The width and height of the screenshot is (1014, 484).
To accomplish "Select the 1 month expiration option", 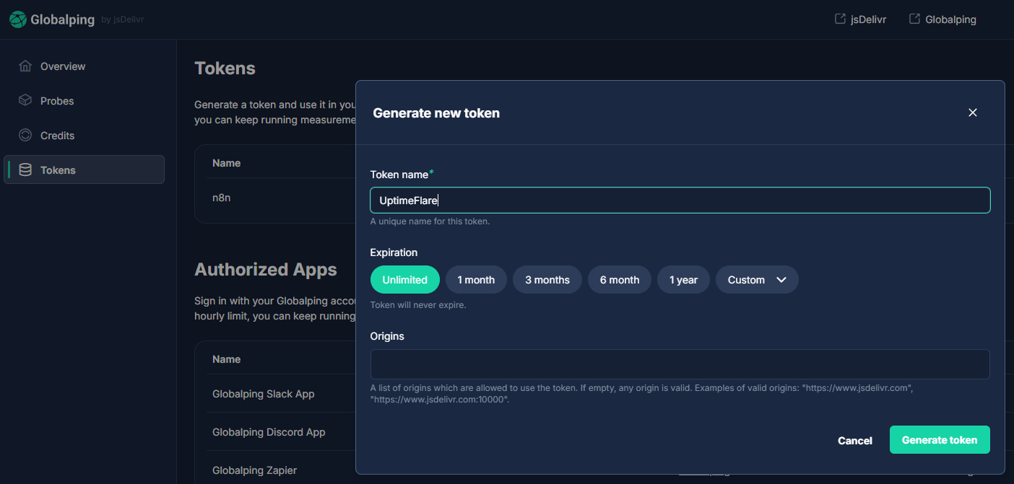I will 476,279.
